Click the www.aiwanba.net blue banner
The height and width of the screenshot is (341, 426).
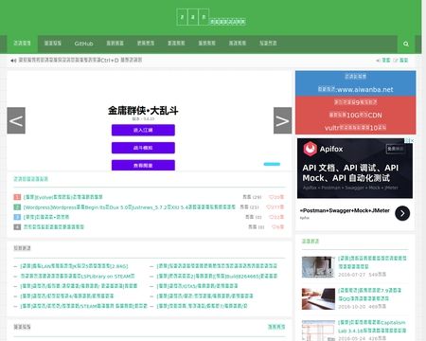[x=356, y=90]
